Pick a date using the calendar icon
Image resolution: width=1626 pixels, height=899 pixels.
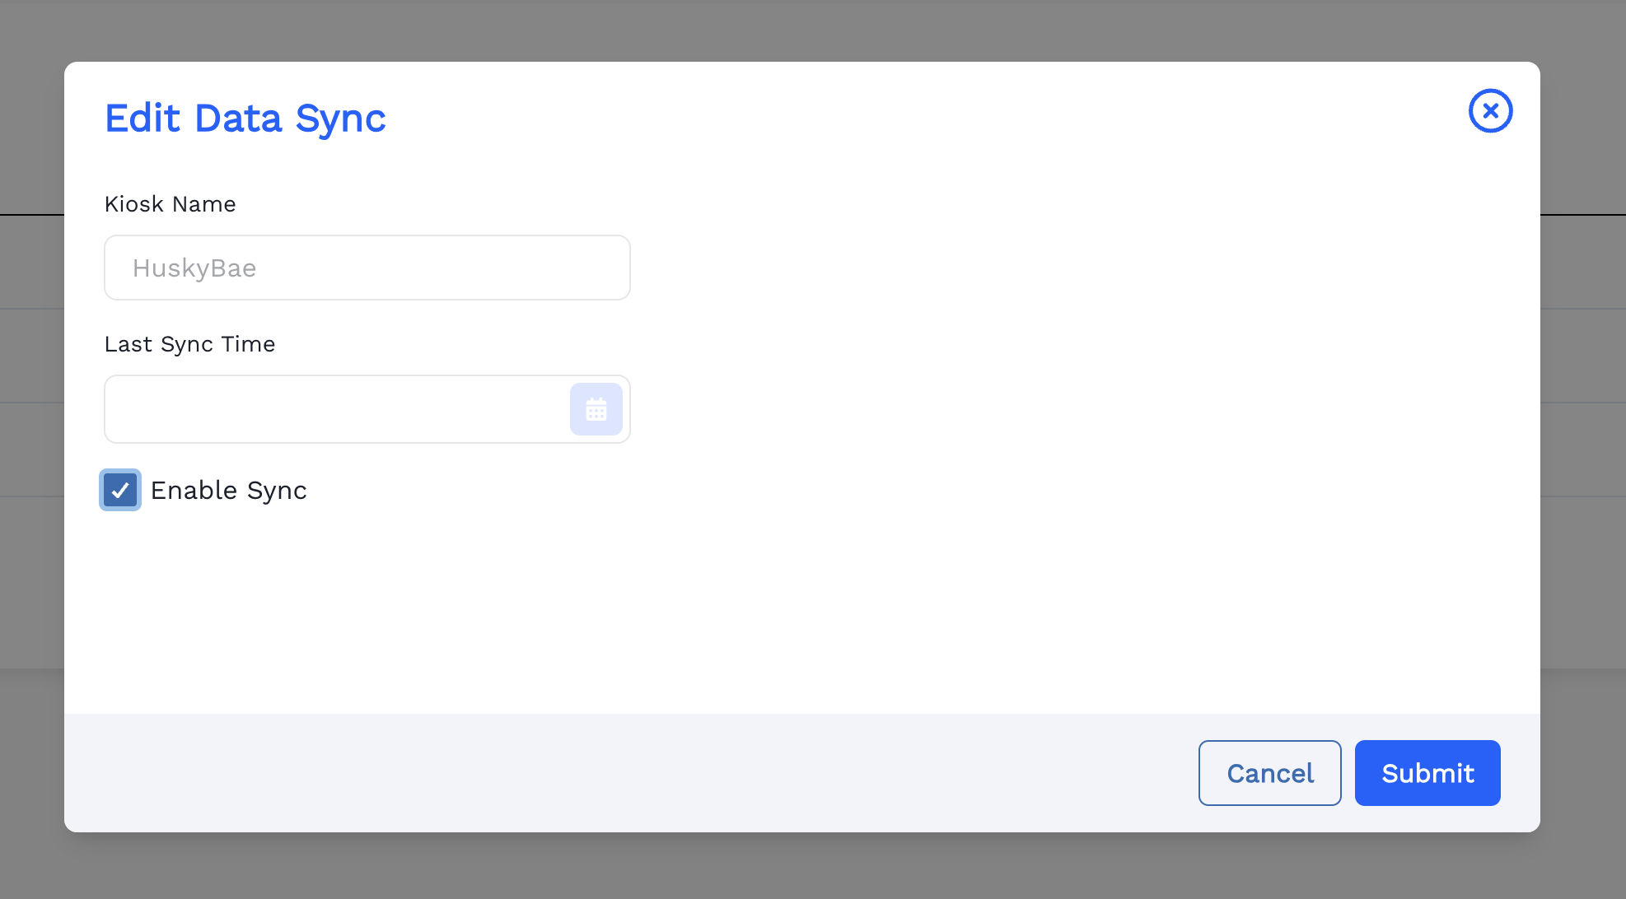(x=596, y=409)
